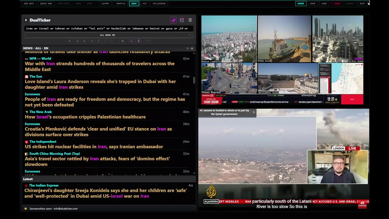Click South China Morning Post source icon
The image size is (389, 219).
tap(26, 154)
